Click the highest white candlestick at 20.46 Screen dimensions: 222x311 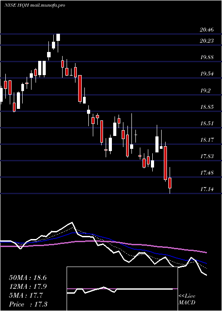click(x=58, y=37)
